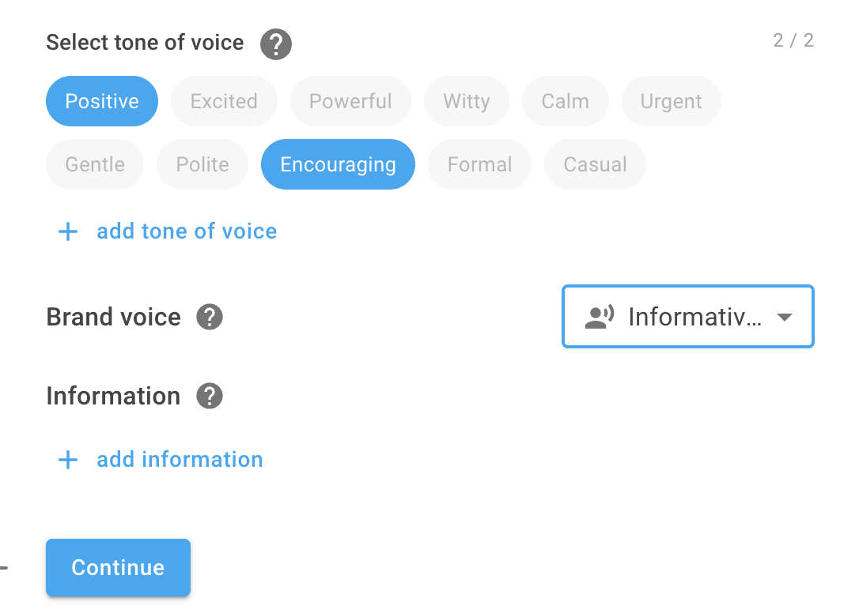Pick the Polite tone chip
859x613 pixels.
[x=202, y=164]
